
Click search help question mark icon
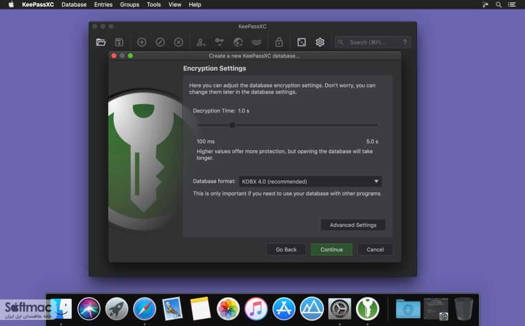pyautogui.click(x=404, y=42)
